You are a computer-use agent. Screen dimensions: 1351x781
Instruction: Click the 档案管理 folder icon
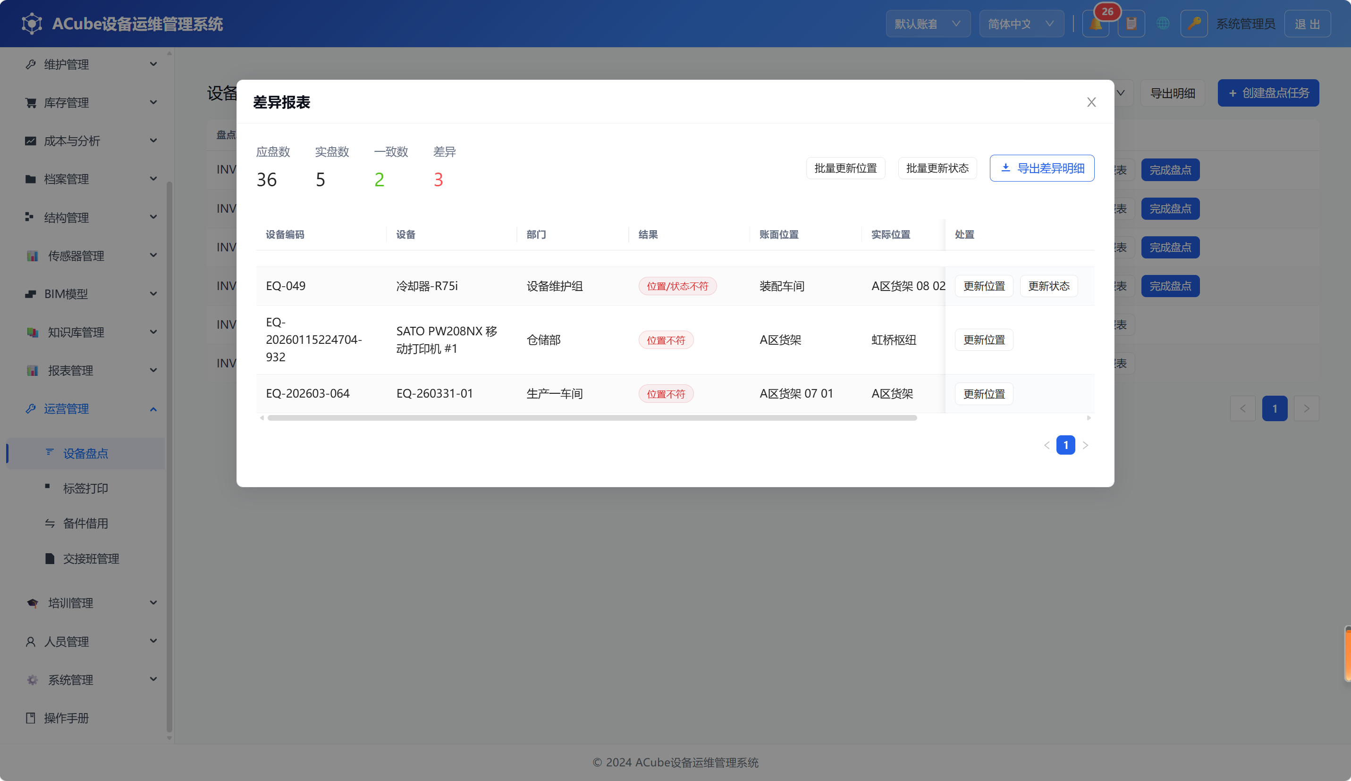(31, 179)
